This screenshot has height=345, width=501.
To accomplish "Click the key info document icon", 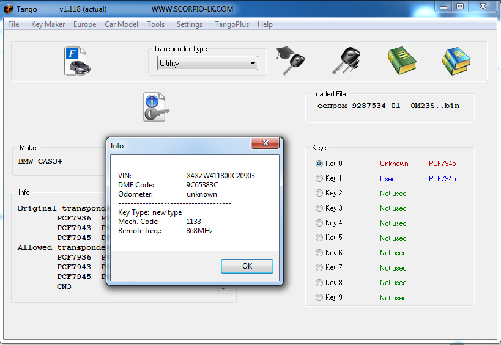I will 156,107.
